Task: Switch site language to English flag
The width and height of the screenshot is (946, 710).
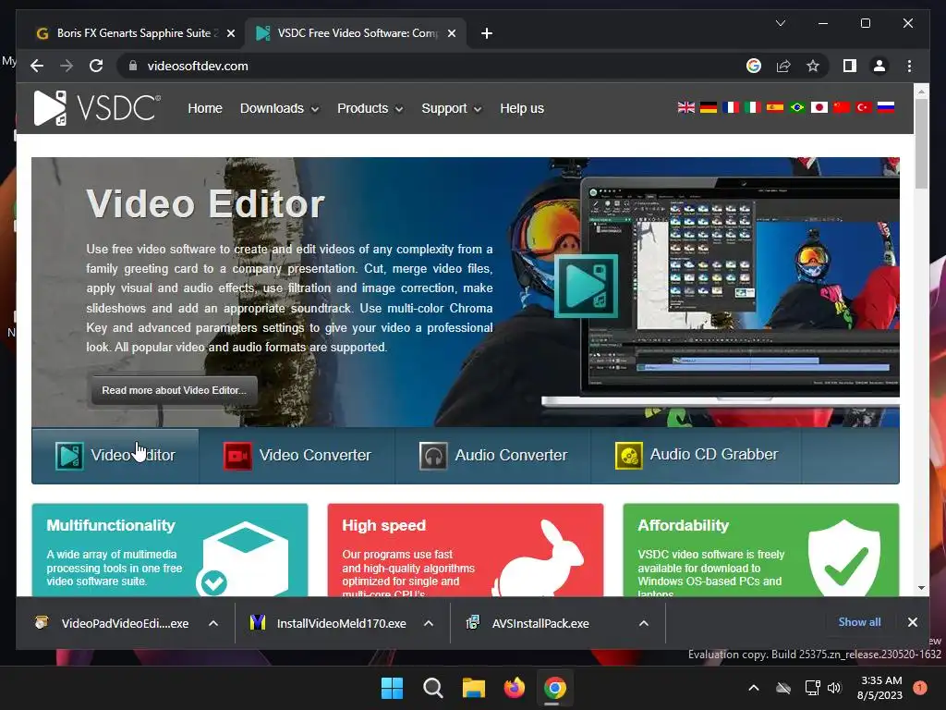Action: [686, 107]
